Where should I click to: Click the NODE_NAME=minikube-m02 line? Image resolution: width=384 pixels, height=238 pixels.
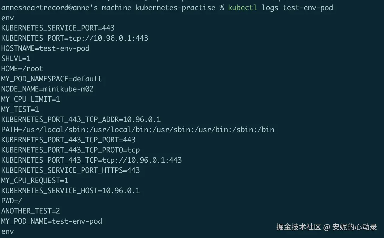47,89
